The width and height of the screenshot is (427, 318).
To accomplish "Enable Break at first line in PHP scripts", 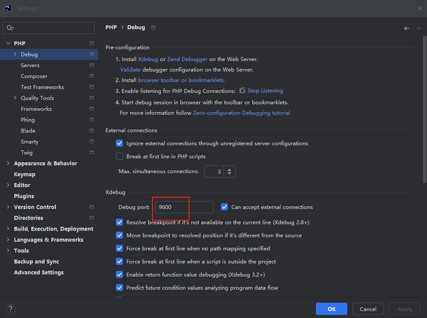I will (x=119, y=157).
